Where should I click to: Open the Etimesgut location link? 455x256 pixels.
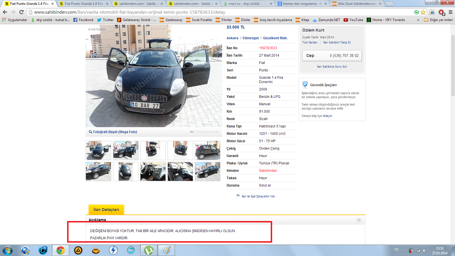click(x=251, y=38)
